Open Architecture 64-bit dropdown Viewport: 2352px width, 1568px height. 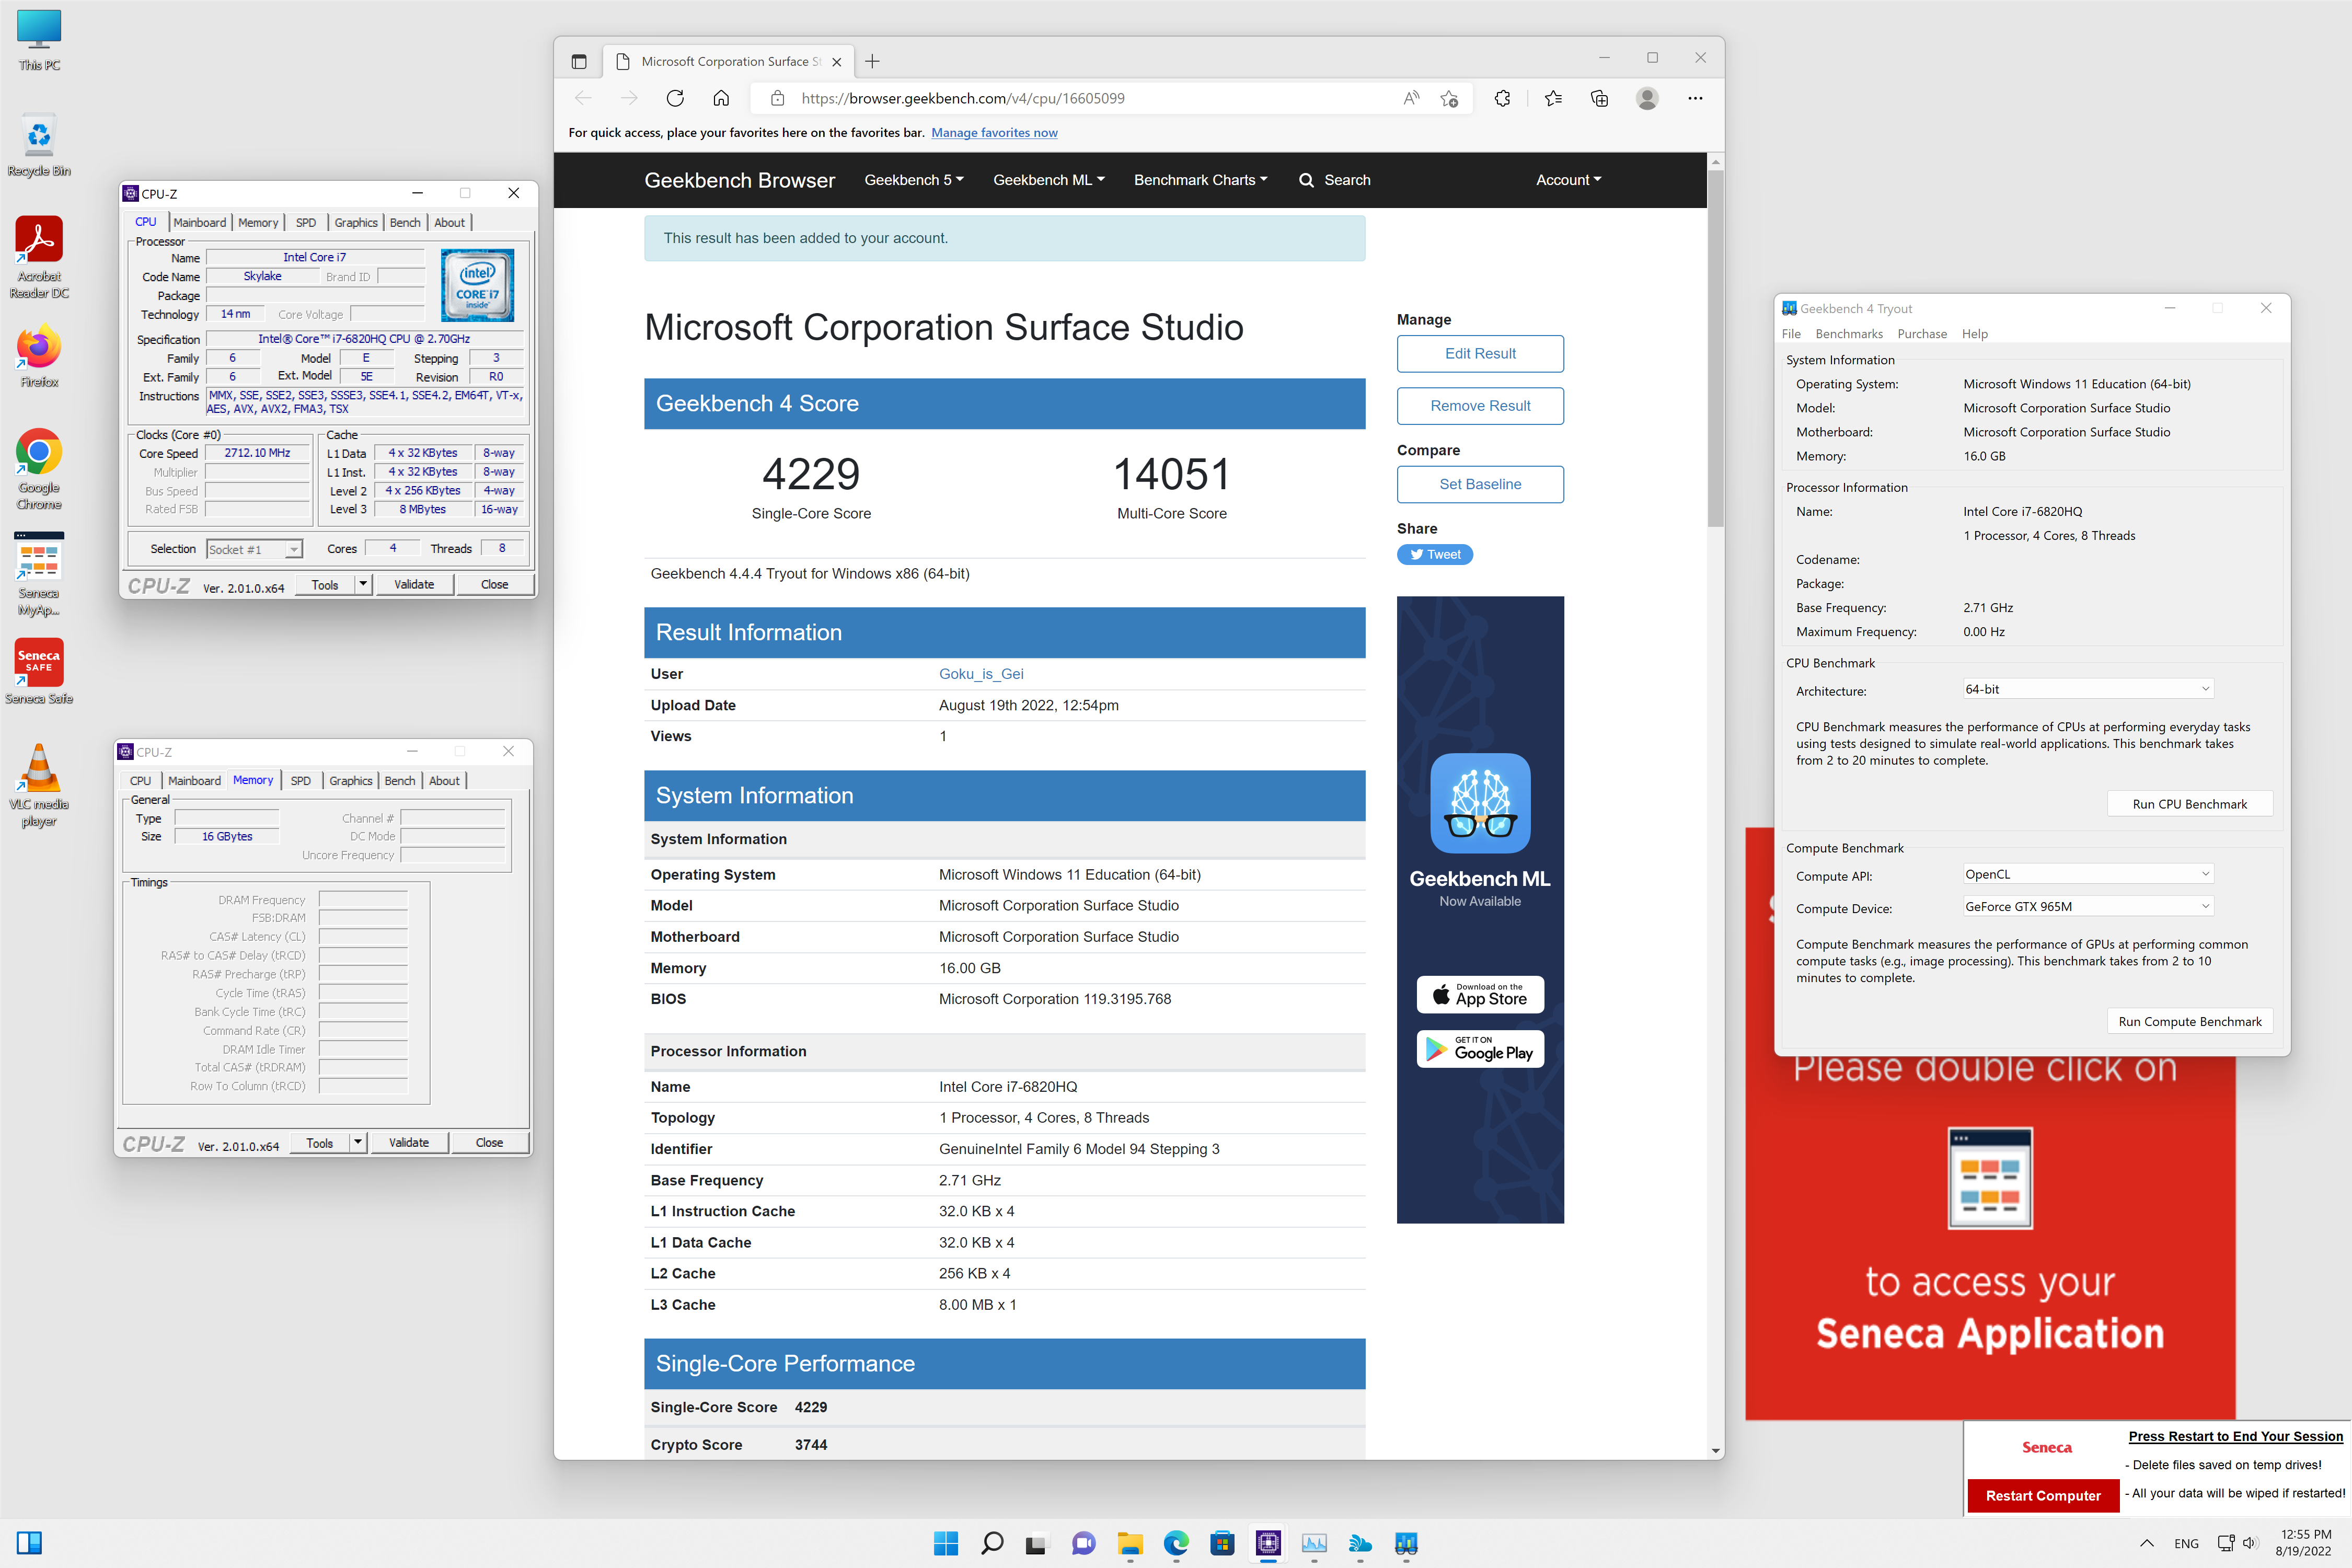(2088, 689)
